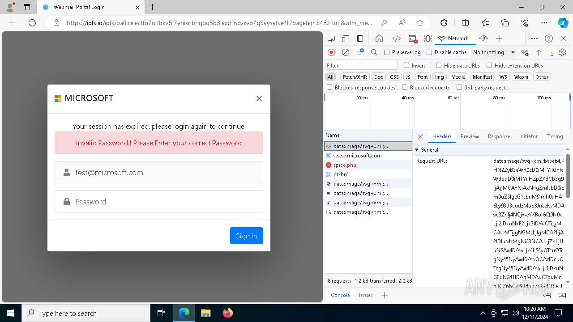
Task: Filter requests by Img type
Action: click(x=440, y=77)
